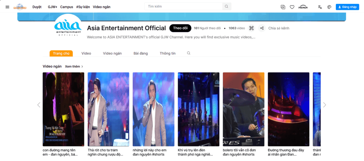Click the '1063 video' count
Viewport: 364px width, 161px height.
tap(237, 28)
